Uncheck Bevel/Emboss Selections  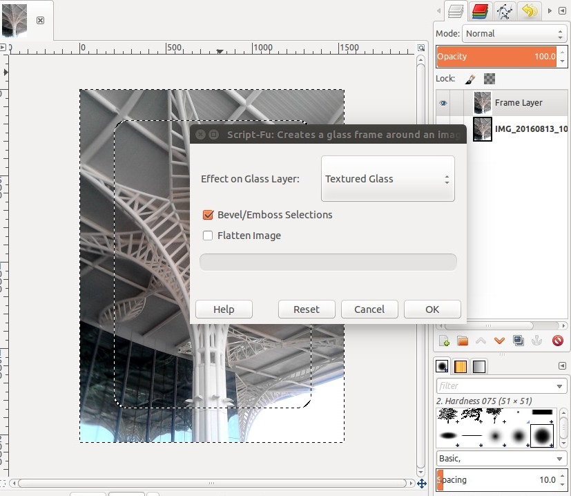click(x=208, y=215)
